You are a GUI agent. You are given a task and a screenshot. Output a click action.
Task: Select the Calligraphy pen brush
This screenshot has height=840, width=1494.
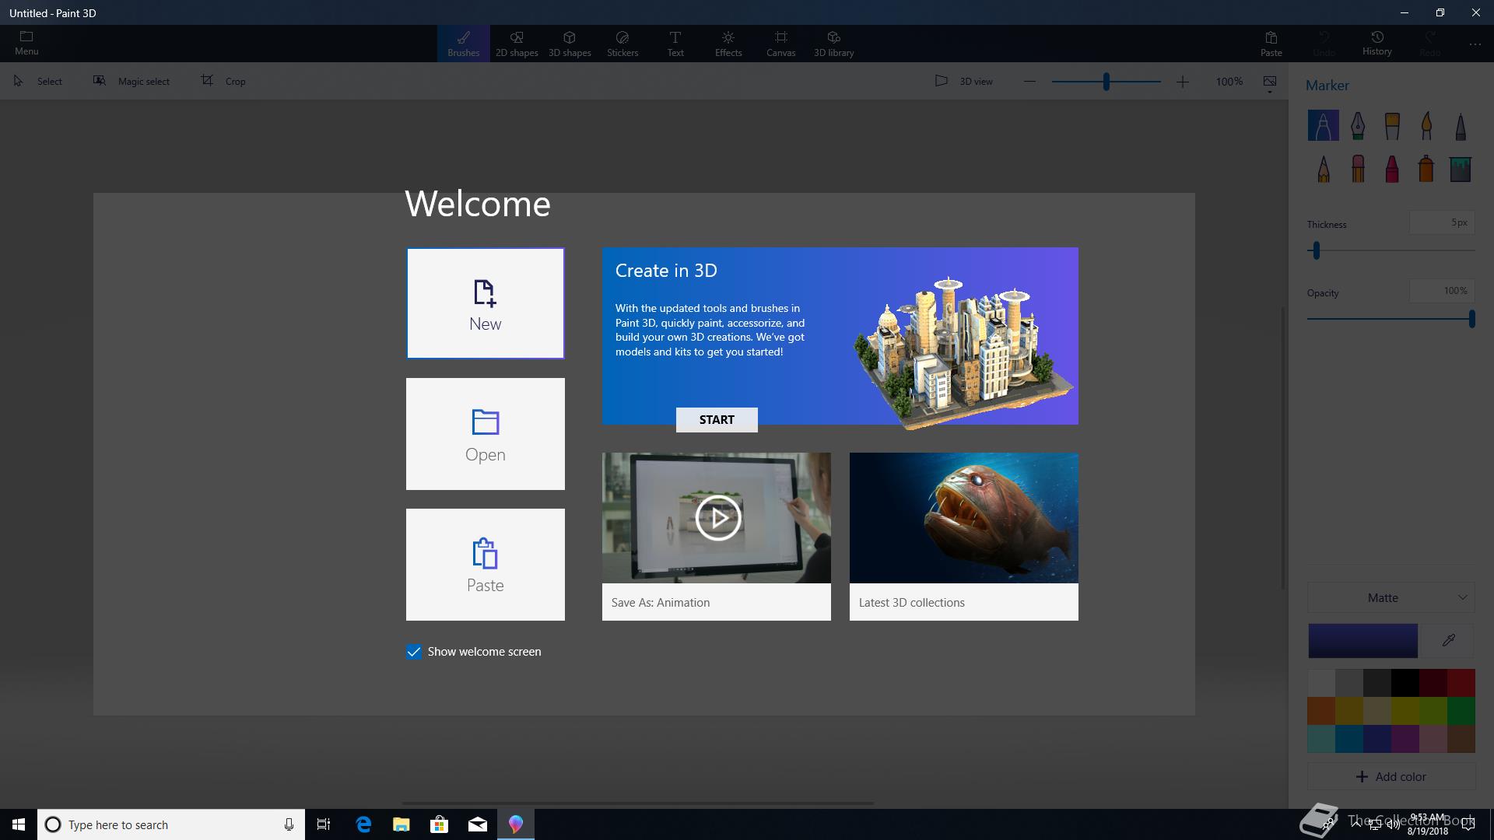point(1358,125)
